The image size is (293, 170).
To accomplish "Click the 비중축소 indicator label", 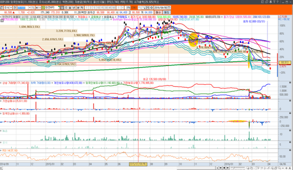I will click(109, 17).
